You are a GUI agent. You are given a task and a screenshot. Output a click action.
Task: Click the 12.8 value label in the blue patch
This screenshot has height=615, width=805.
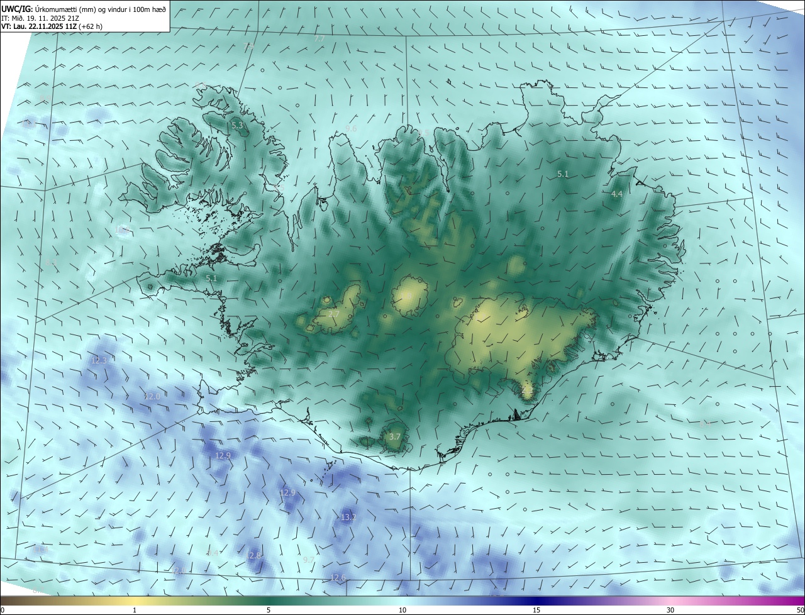pyautogui.click(x=253, y=555)
